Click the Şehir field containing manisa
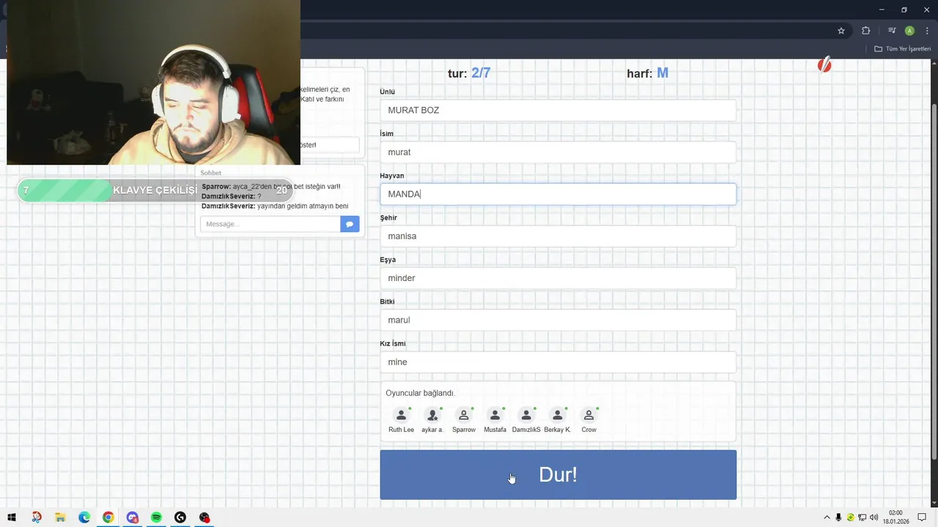The height and width of the screenshot is (527, 938). tap(558, 236)
